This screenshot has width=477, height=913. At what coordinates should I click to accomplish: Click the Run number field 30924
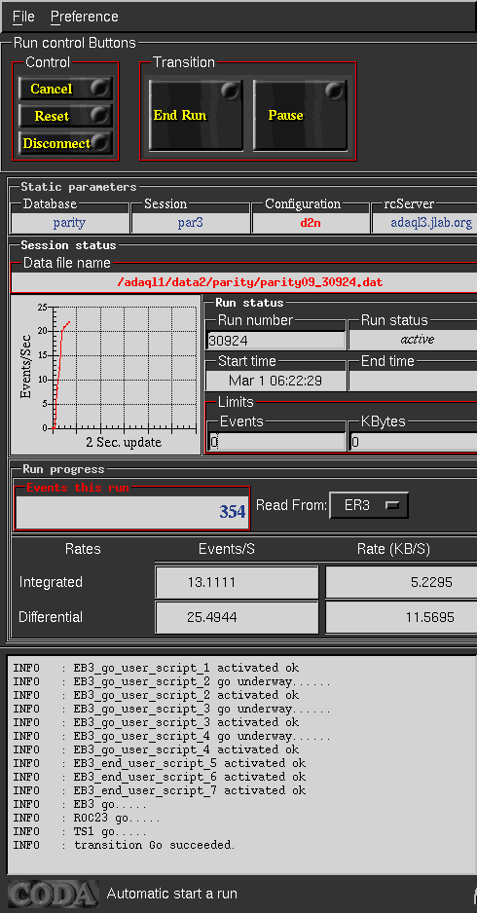pos(276,340)
